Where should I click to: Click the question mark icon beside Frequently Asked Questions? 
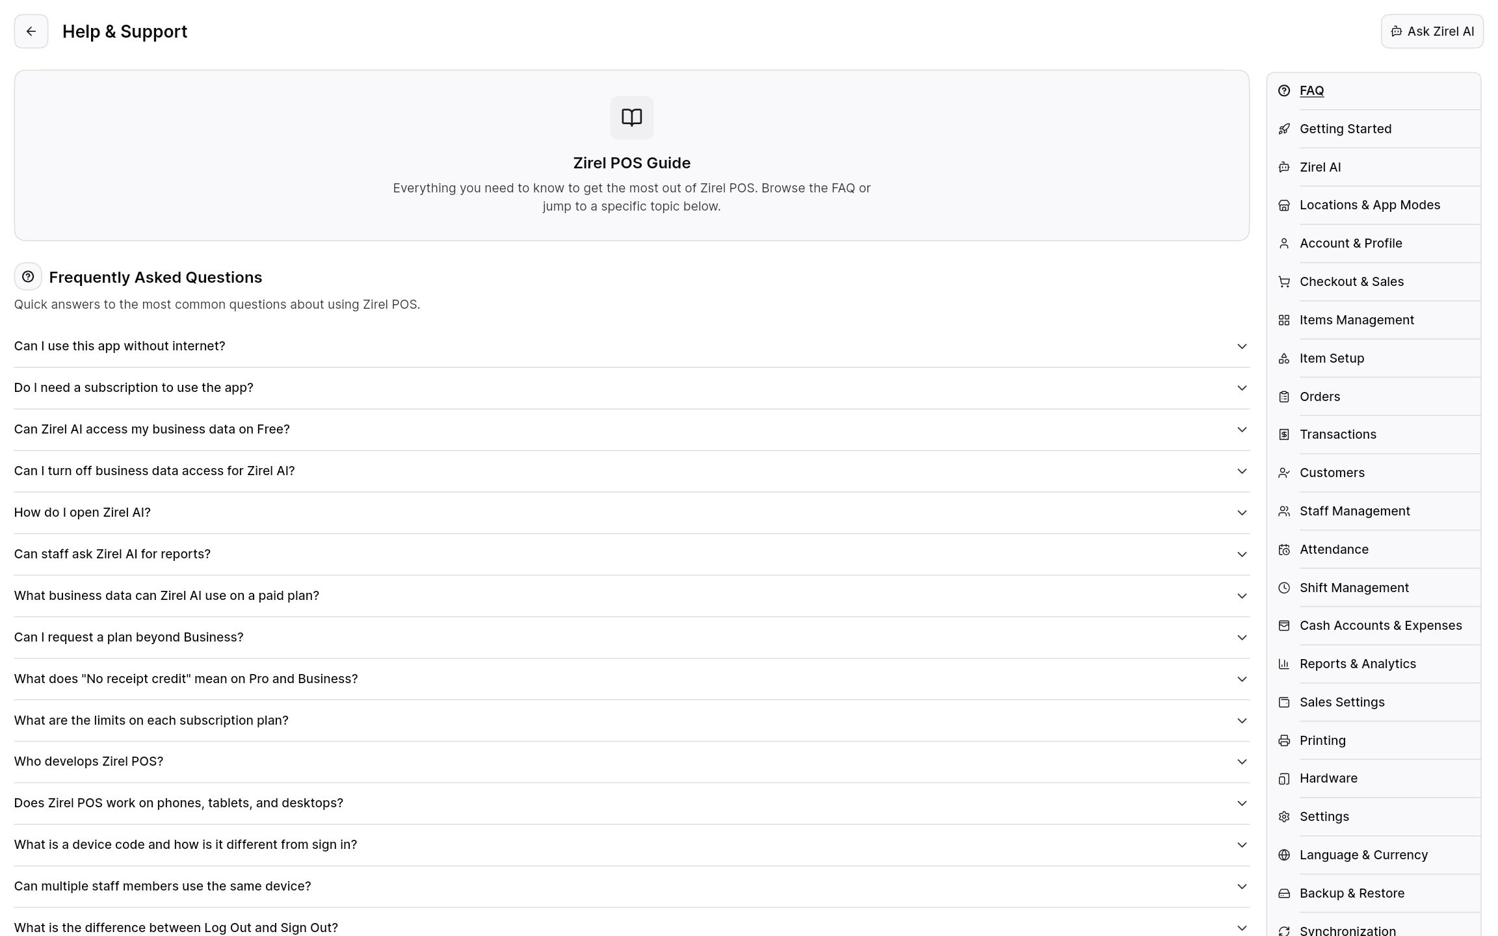tap(28, 277)
